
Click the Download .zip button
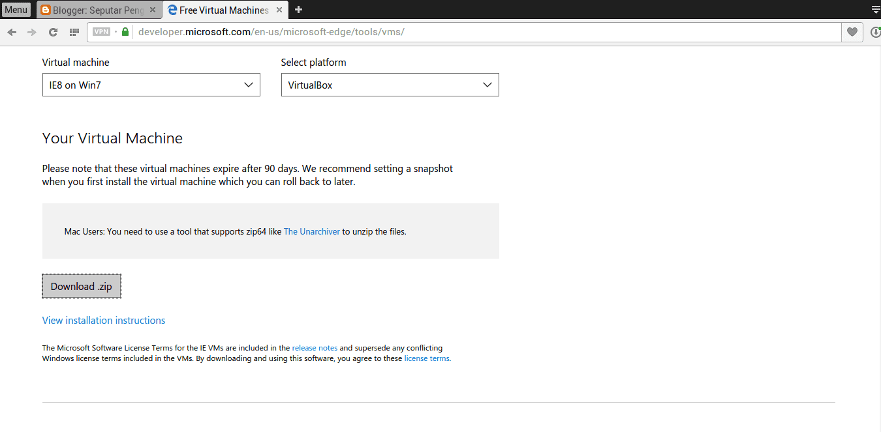pos(82,287)
